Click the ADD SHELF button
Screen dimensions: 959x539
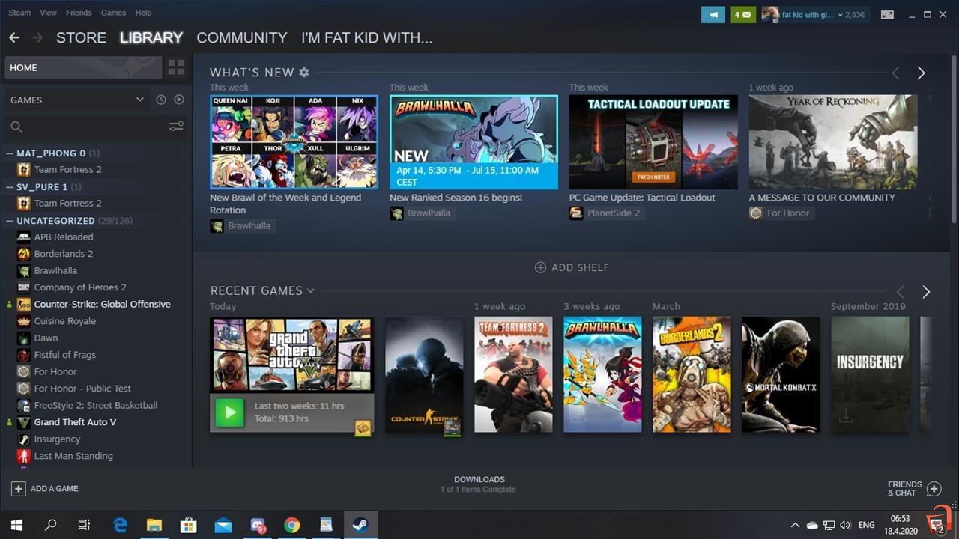pos(572,267)
